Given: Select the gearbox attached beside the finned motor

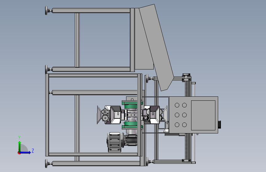Looking at the screenshot, I should point(131,140).
